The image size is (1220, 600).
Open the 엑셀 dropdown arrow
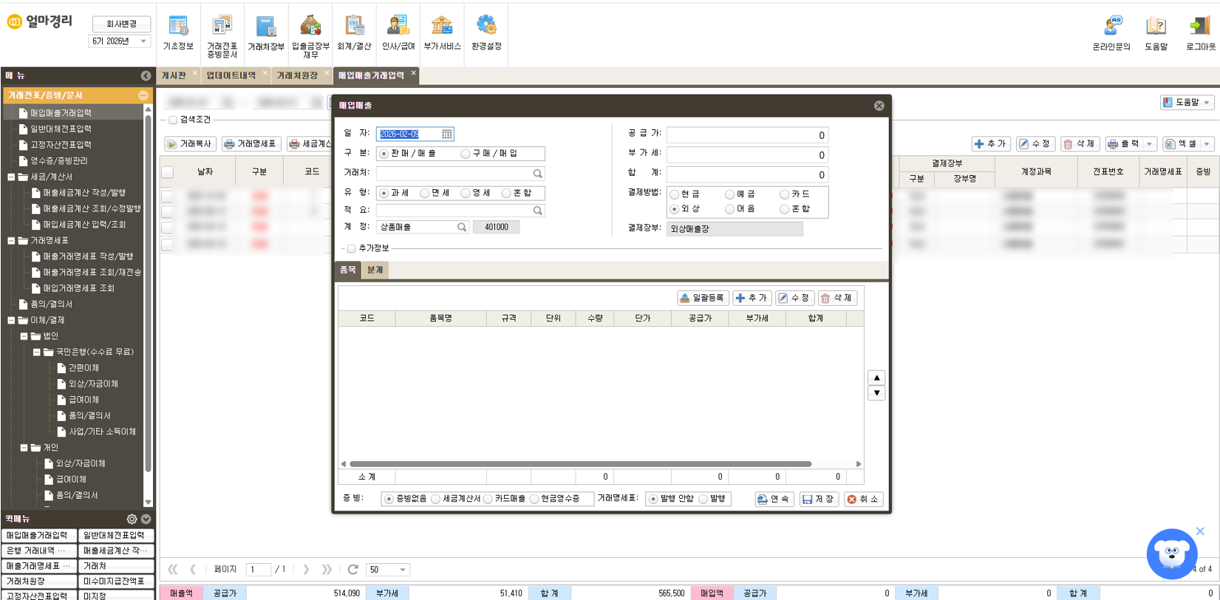pyautogui.click(x=1207, y=144)
